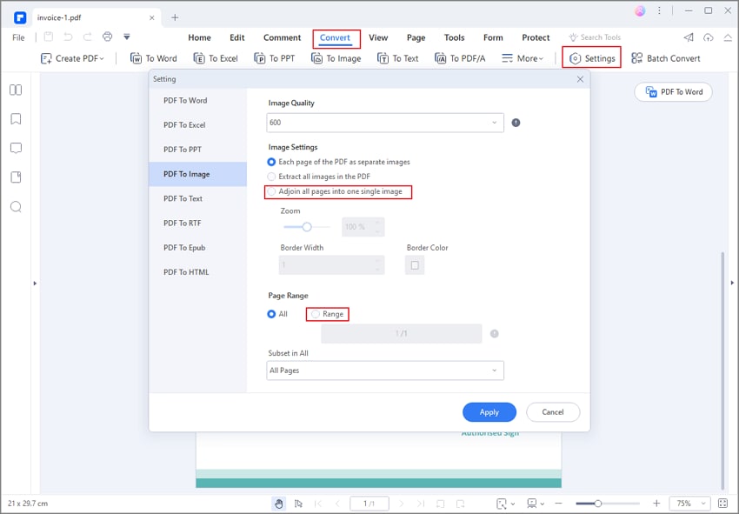Click Cancel in Setting dialog

point(553,412)
